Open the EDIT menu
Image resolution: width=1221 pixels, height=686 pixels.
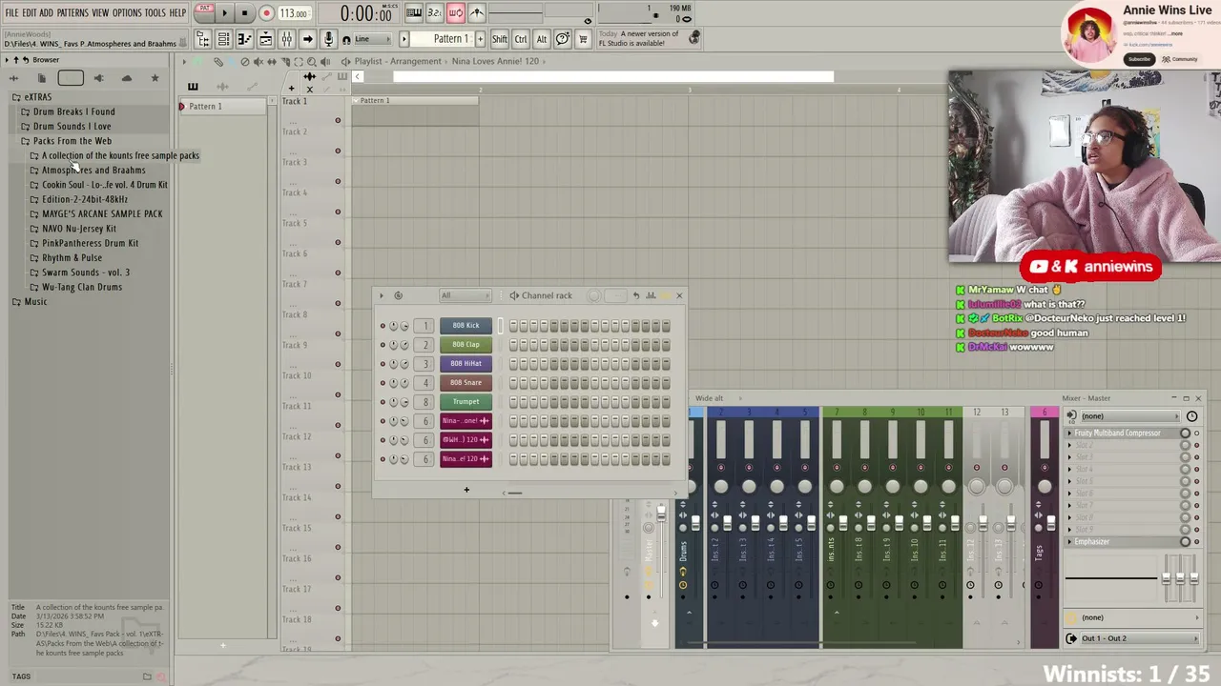click(x=30, y=13)
